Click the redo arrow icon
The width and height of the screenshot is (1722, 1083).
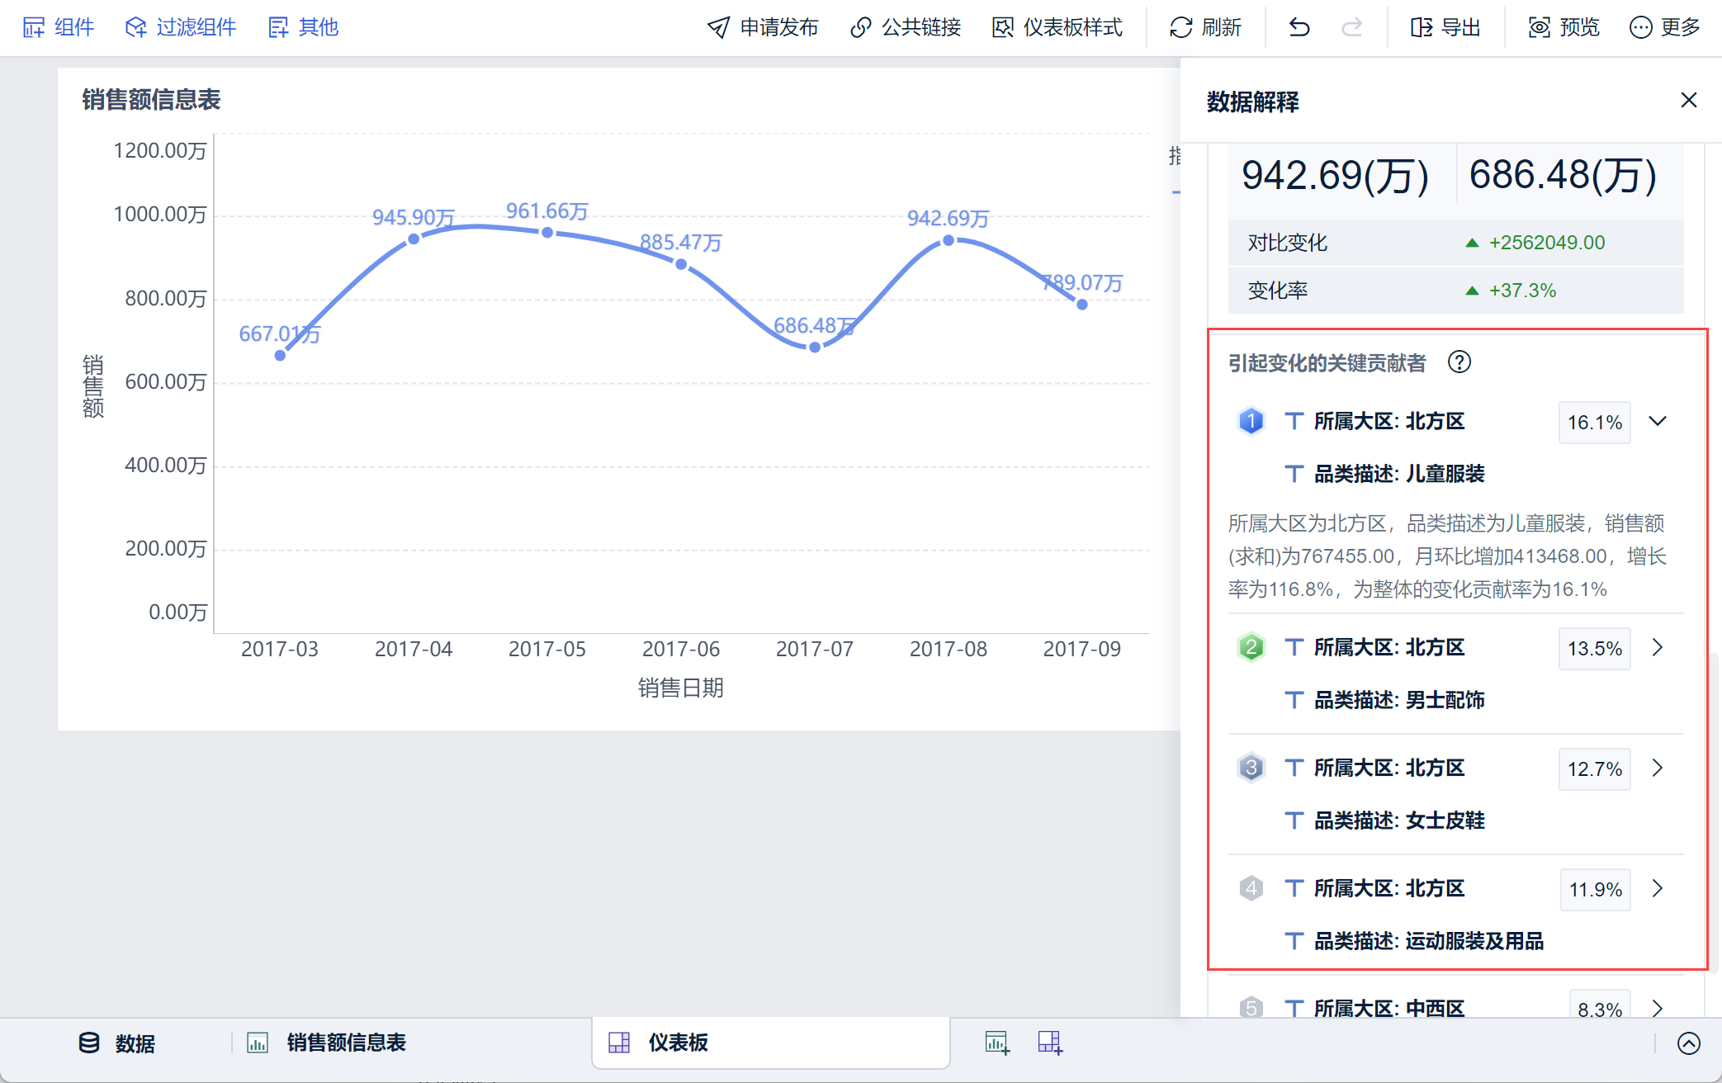[x=1351, y=27]
